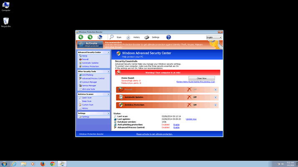Screen dimensions: 298x167
Task: Go to the Home house icon in toolbar
Action: click(100, 37)
